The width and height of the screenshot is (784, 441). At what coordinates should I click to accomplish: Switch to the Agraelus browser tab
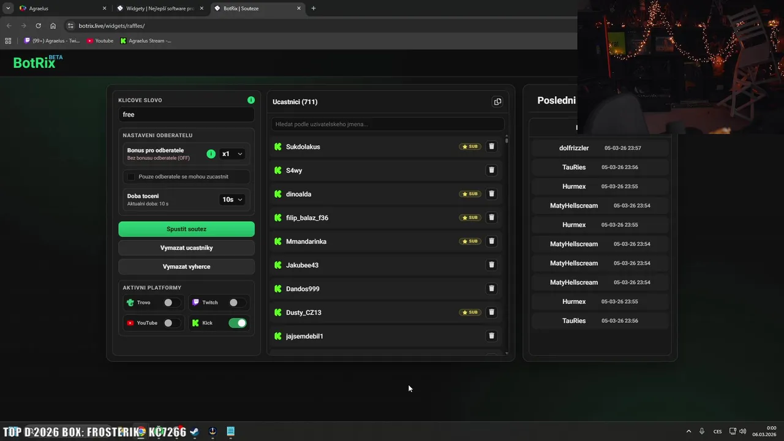click(63, 9)
